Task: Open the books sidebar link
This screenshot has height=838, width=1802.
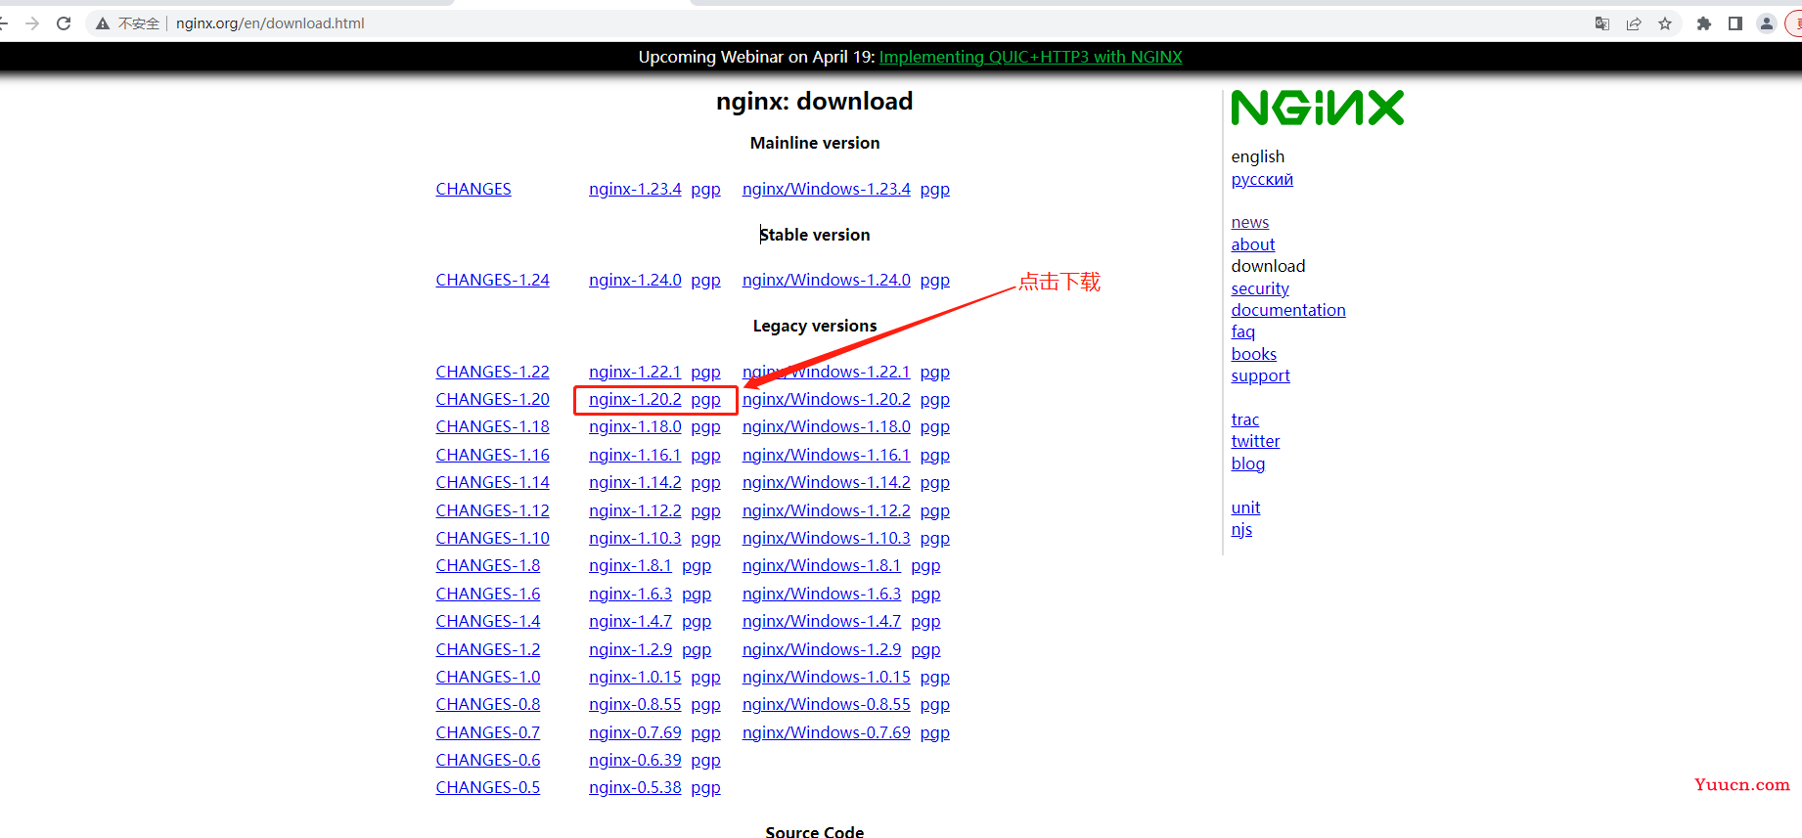Action: pos(1254,354)
